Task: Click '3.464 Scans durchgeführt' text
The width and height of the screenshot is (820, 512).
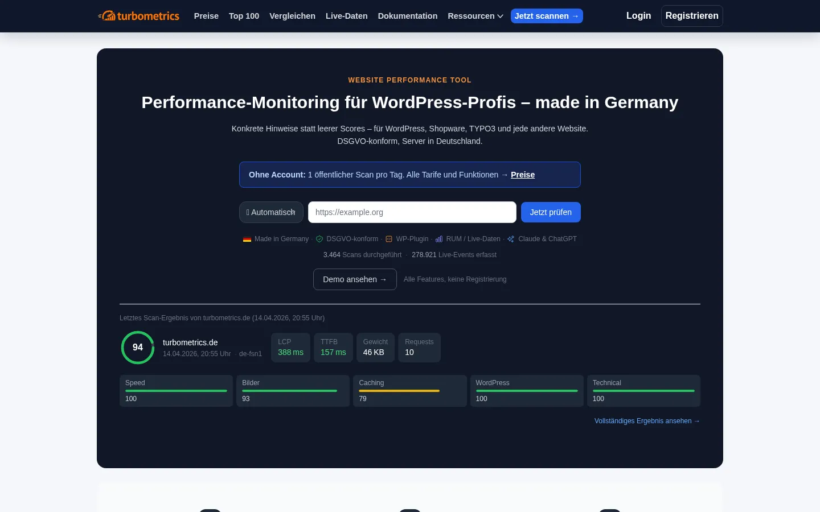Action: pos(362,255)
